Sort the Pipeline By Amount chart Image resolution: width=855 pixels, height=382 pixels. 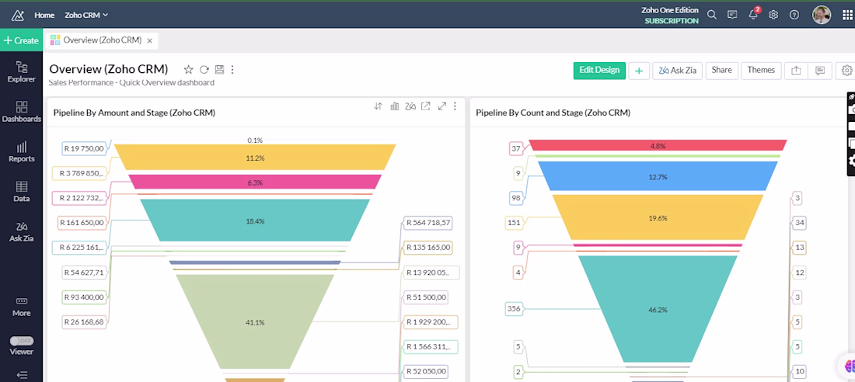coord(378,106)
